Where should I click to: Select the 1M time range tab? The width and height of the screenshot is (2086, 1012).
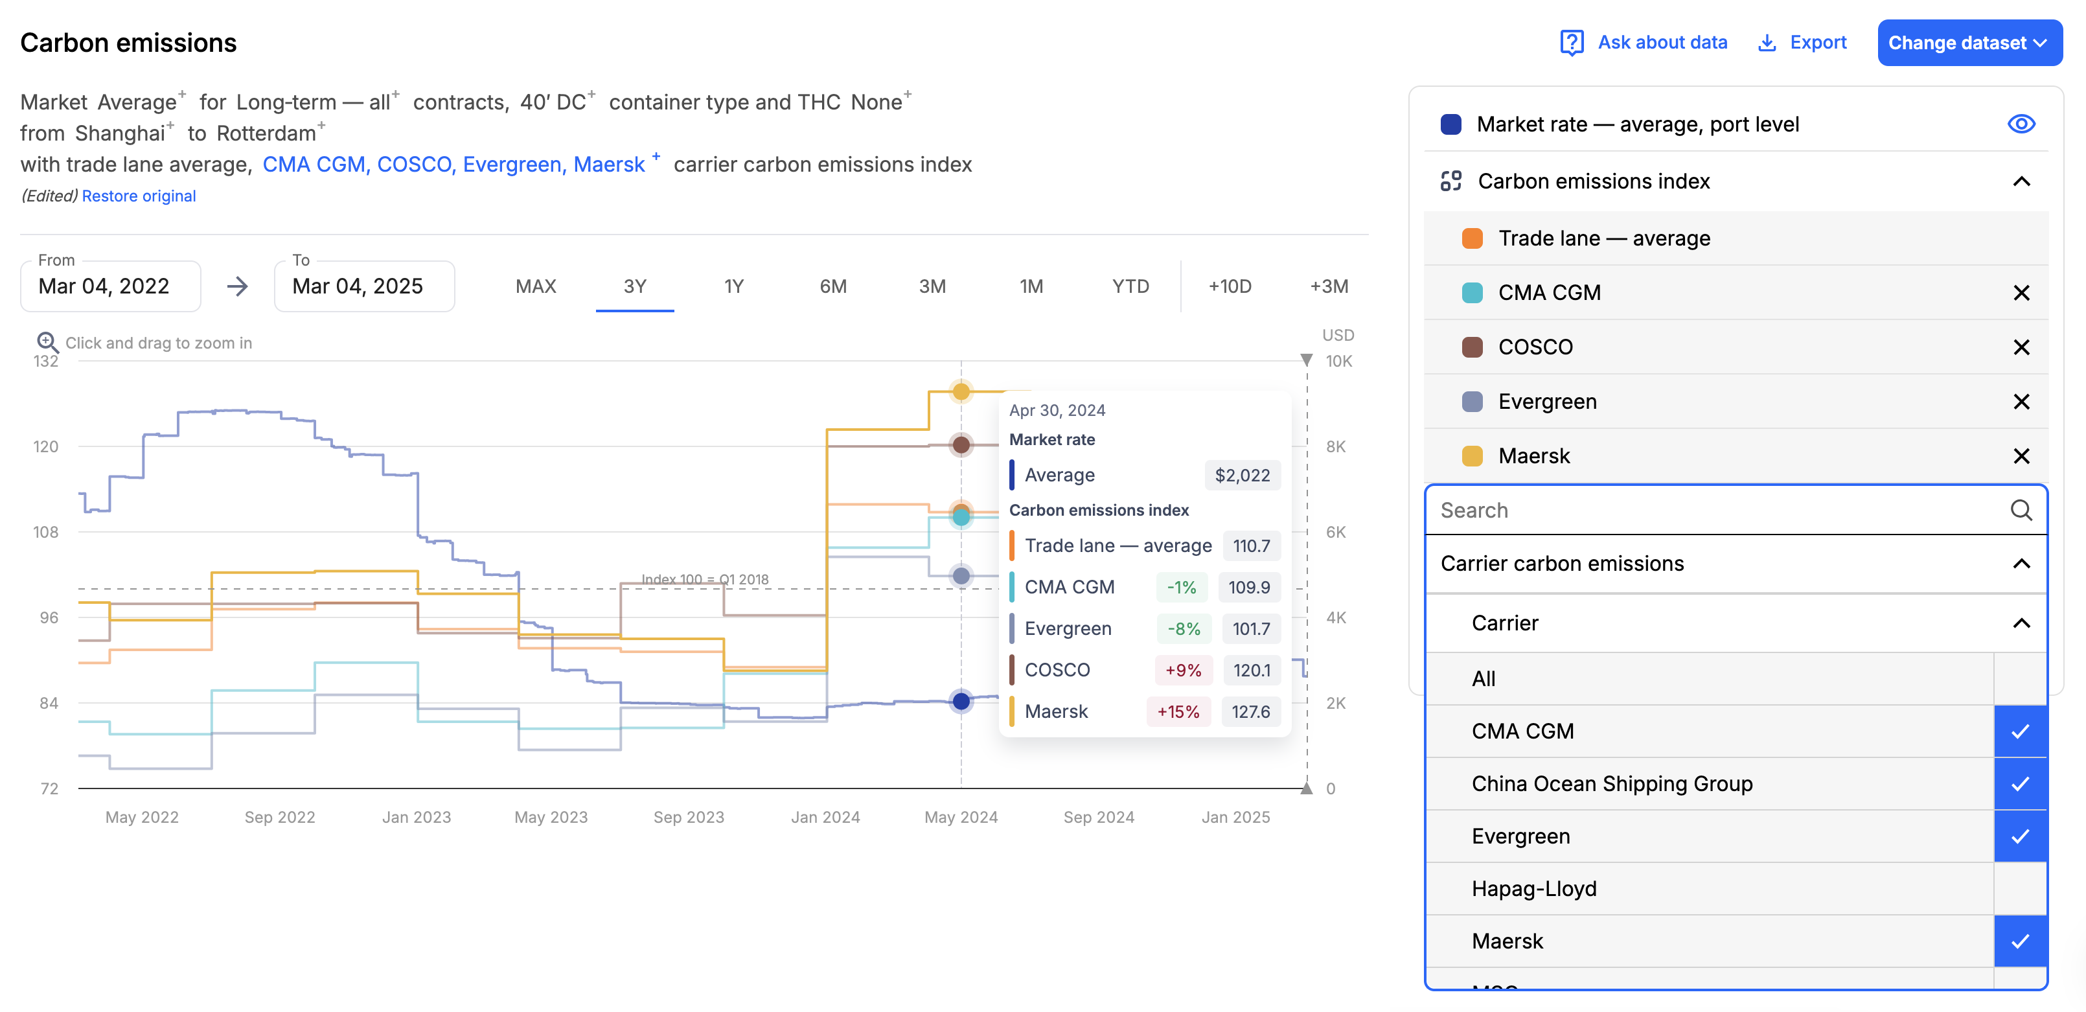point(1031,286)
